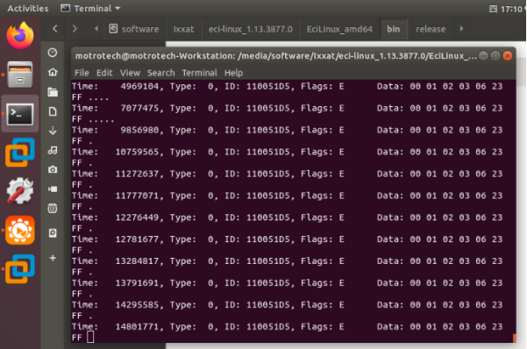Image resolution: width=527 pixels, height=349 pixels.
Task: Open Firefox from the dock
Action: pyautogui.click(x=20, y=36)
